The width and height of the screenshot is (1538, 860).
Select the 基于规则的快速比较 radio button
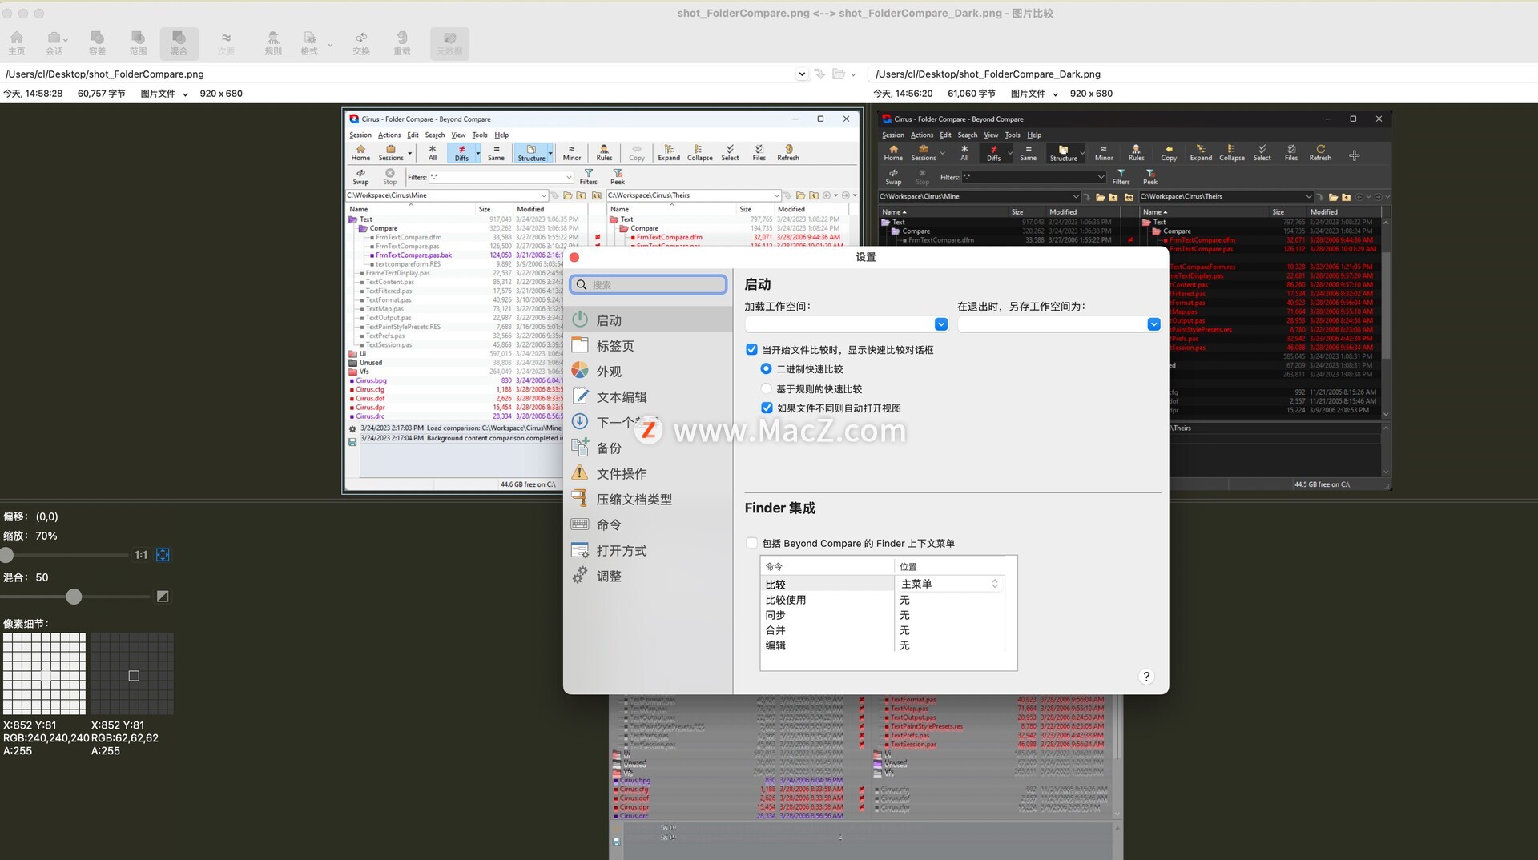(766, 388)
